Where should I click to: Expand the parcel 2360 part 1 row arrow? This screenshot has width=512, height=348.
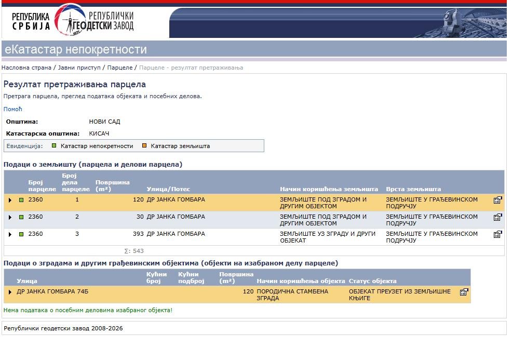(x=10, y=200)
